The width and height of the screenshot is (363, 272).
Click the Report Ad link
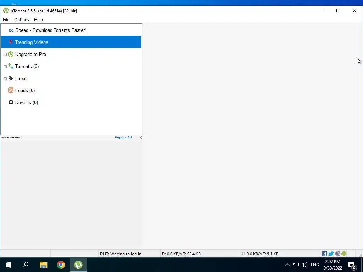click(x=123, y=137)
